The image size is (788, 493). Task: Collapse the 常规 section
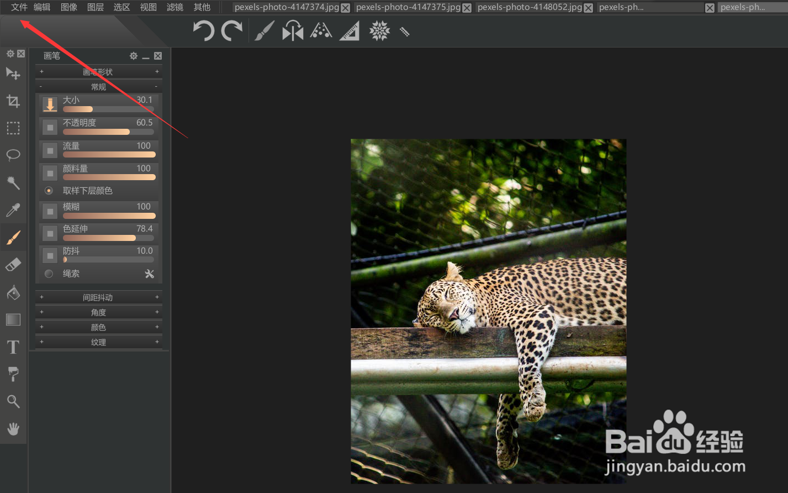coord(98,87)
